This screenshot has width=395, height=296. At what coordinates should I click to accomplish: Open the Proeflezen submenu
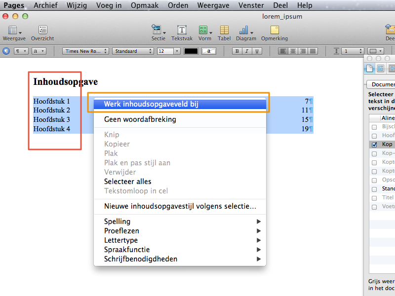point(180,231)
